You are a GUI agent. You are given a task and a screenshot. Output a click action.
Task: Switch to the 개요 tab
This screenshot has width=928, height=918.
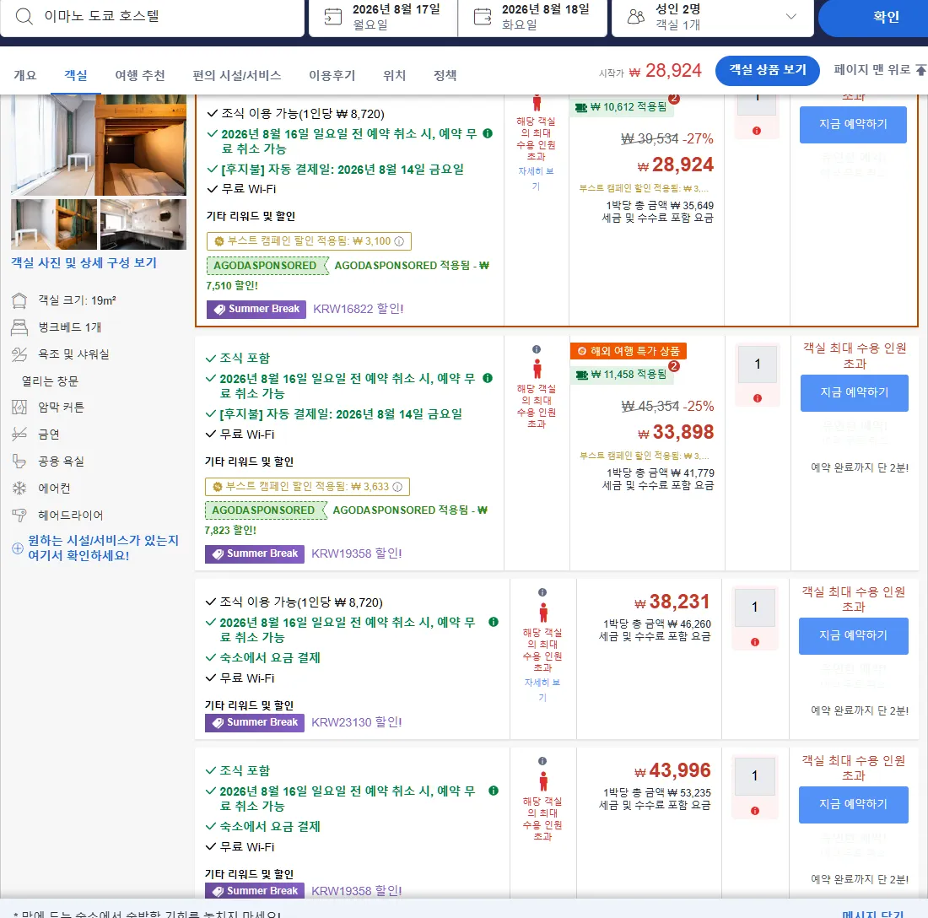point(24,75)
